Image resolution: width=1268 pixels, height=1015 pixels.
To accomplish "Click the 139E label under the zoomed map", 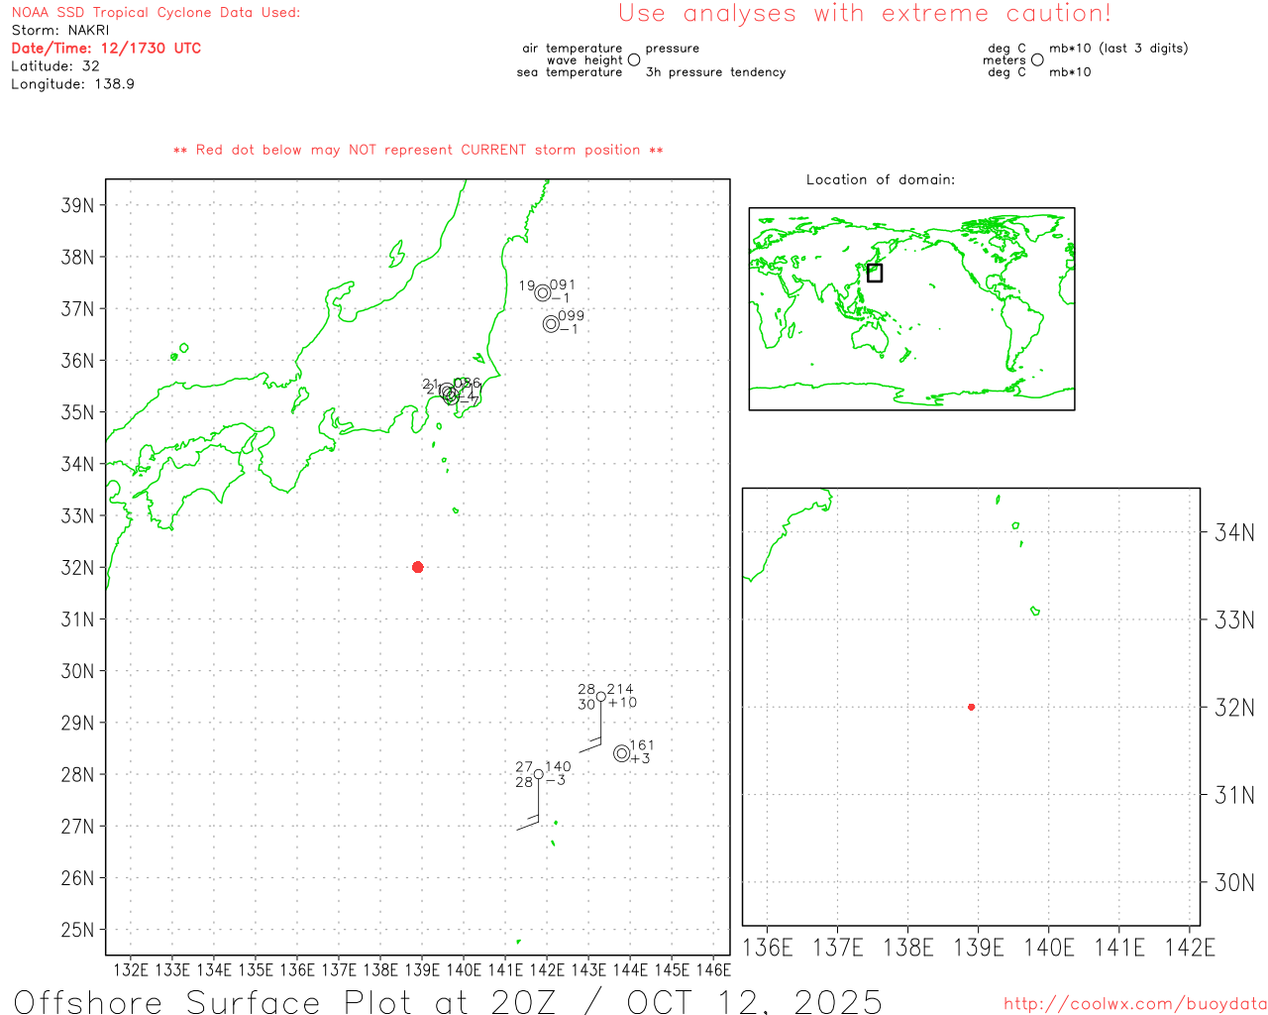I will pos(978,948).
